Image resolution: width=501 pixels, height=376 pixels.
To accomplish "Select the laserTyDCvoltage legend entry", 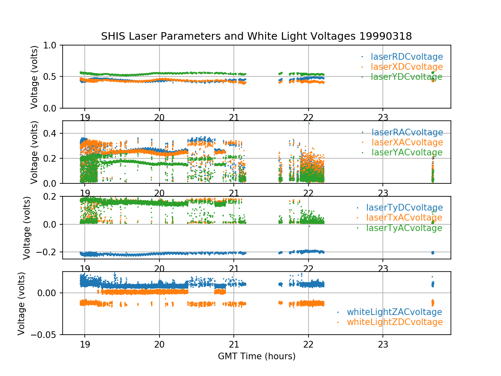I will pyautogui.click(x=404, y=208).
